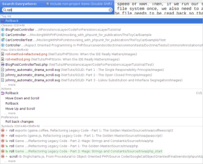The width and height of the screenshot is (203, 164).
Task: Click method icon for game.js roll
Action: pos(3,136)
